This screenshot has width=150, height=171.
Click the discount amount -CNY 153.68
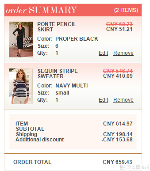point(117,140)
